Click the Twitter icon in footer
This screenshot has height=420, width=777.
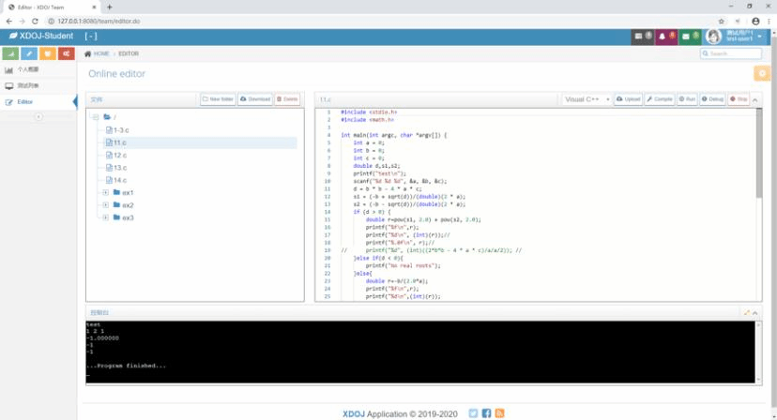473,412
